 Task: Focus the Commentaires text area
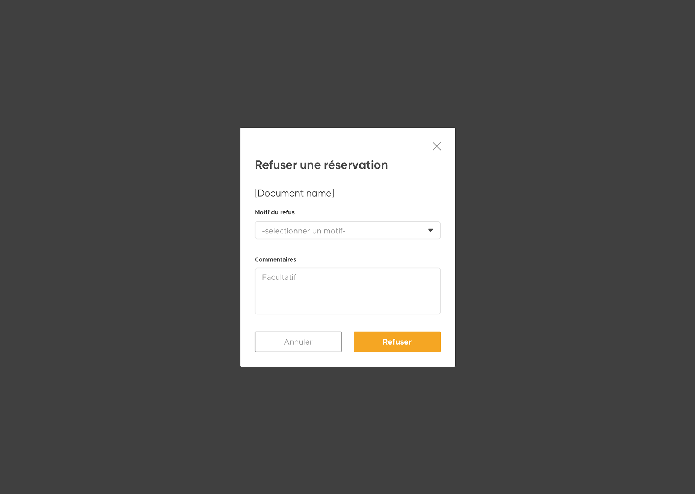click(347, 291)
